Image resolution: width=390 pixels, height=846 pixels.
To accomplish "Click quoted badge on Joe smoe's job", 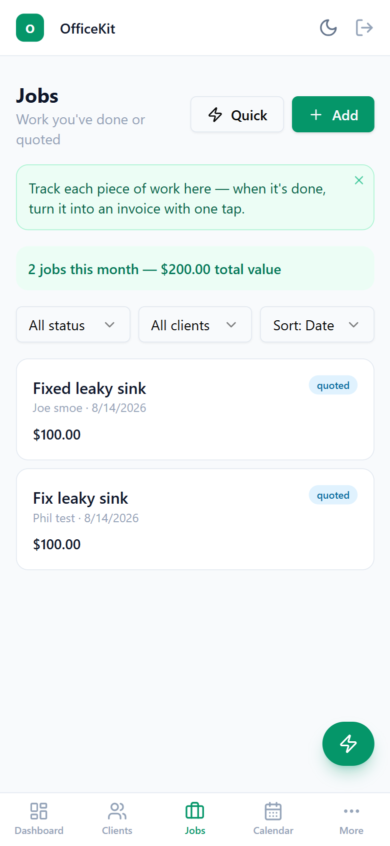I will point(333,385).
